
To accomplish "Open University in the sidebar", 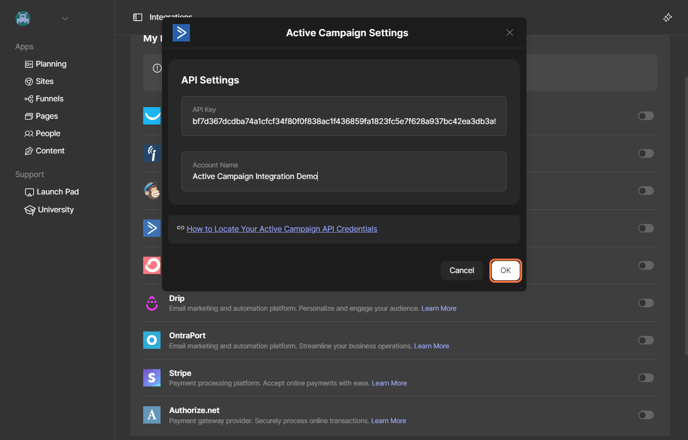I will click(x=56, y=209).
